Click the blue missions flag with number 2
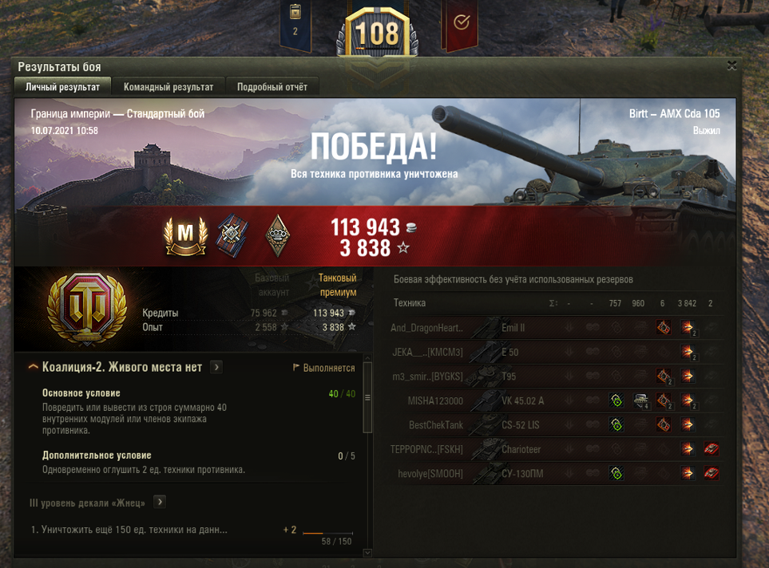The height and width of the screenshot is (568, 769). (295, 25)
